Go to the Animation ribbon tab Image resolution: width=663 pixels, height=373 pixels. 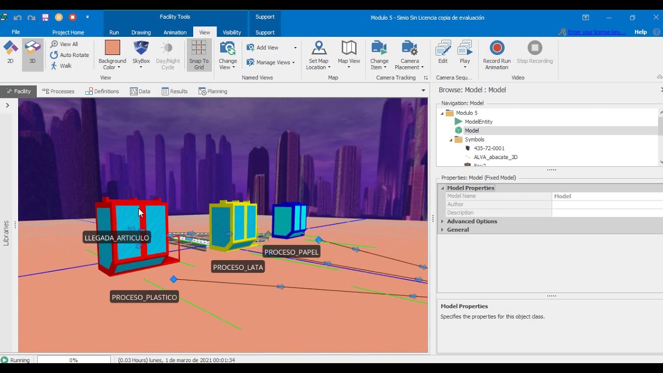point(175,32)
